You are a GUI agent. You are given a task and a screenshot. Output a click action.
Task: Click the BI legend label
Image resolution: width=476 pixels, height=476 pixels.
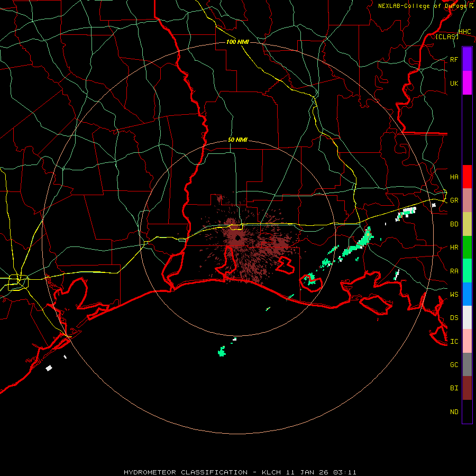454,388
